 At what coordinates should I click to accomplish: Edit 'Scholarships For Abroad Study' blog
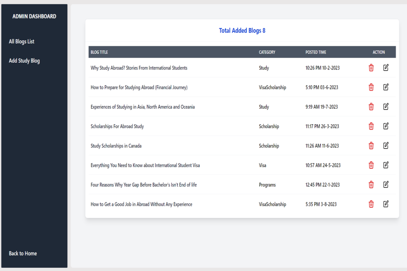click(x=386, y=126)
